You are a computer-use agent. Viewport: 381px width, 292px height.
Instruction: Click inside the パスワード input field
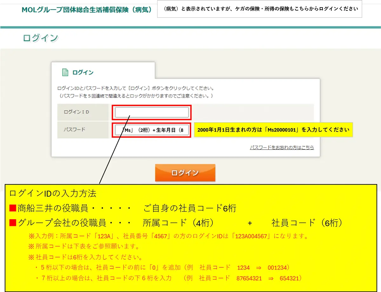(x=151, y=130)
